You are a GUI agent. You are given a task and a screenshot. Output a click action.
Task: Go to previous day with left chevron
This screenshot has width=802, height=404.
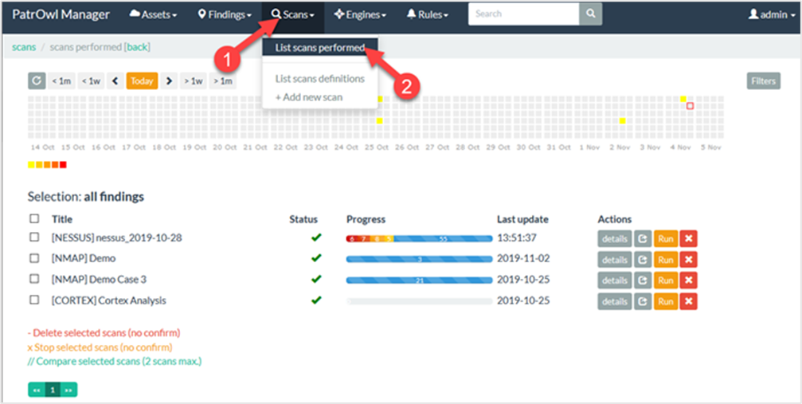coord(115,80)
